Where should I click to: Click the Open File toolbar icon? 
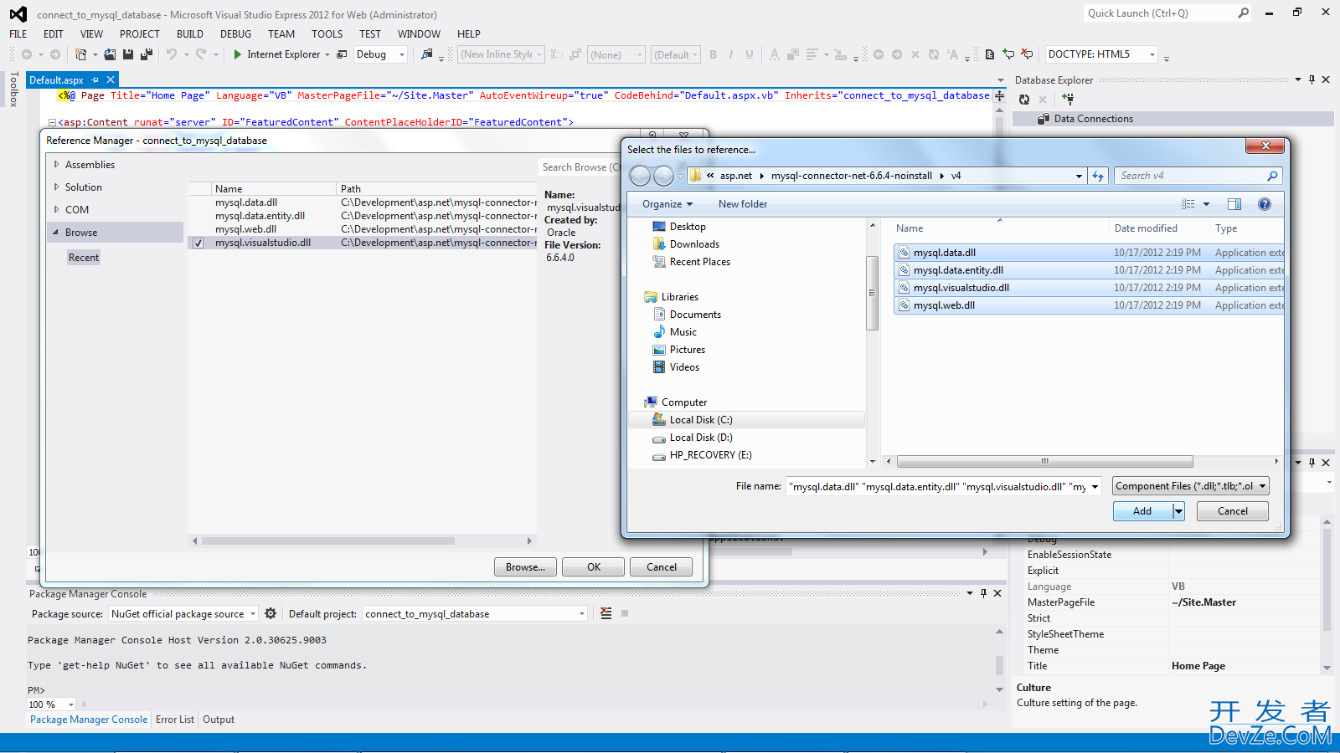tap(110, 54)
